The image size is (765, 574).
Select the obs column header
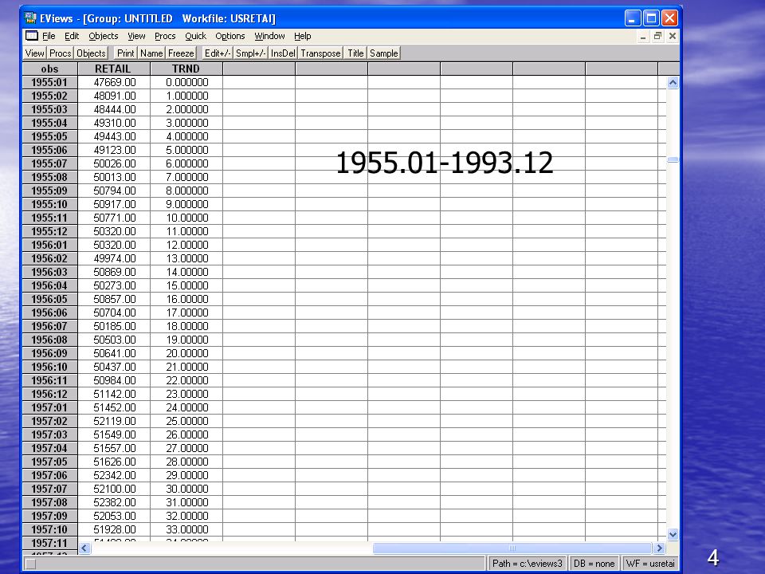point(49,69)
